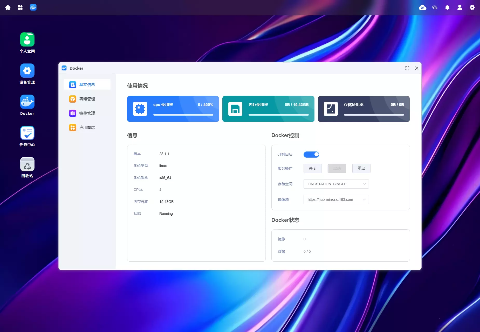Click the 系统架构 value x86_64
The width and height of the screenshot is (480, 332).
point(165,178)
